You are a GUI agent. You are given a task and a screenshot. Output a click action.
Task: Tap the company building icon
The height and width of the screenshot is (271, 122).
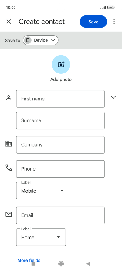coord(8,144)
